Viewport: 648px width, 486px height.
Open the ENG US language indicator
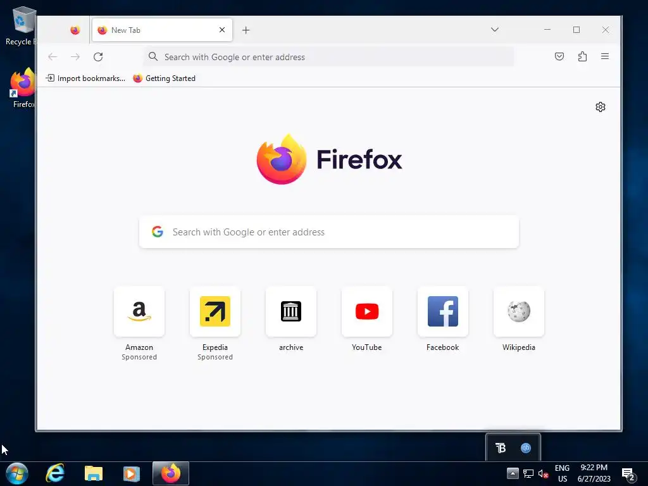click(562, 473)
